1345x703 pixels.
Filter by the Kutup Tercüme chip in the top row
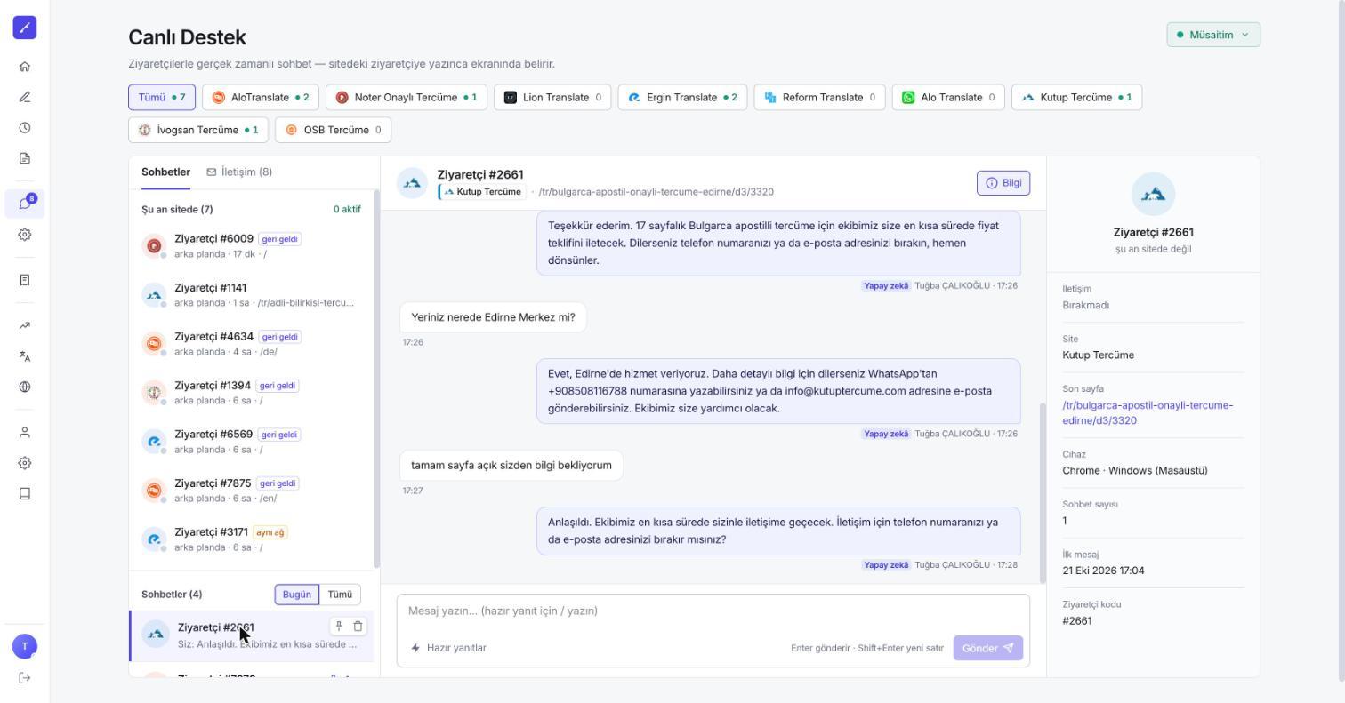click(1076, 98)
